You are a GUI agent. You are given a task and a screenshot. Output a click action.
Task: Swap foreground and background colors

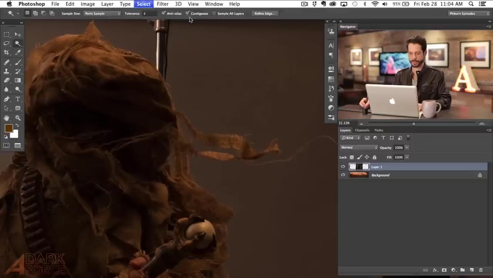point(17,125)
